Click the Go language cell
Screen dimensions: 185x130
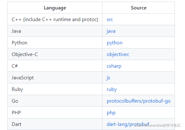[55, 101]
